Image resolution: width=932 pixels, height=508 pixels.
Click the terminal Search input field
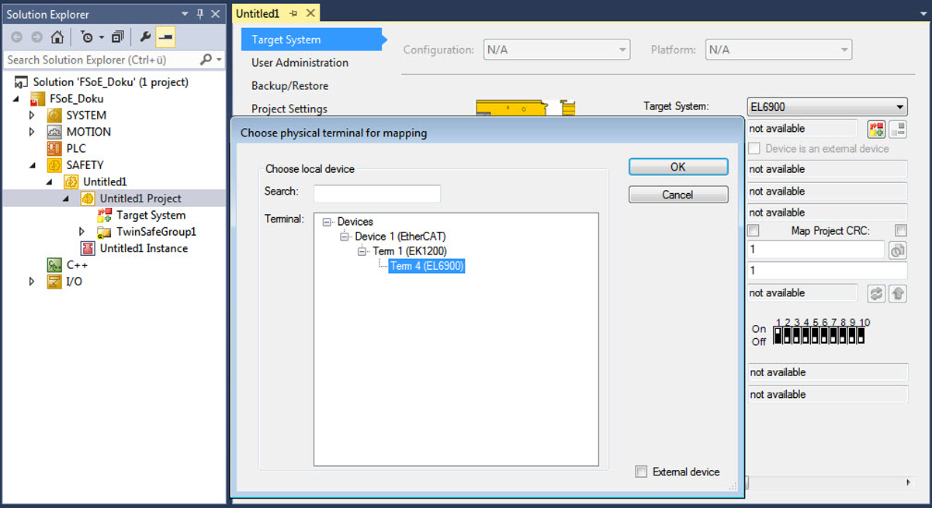point(376,193)
